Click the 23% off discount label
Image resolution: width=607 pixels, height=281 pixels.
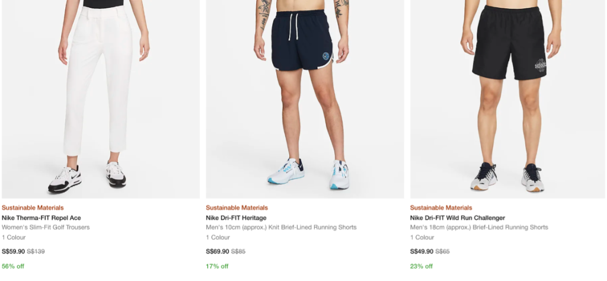click(421, 266)
